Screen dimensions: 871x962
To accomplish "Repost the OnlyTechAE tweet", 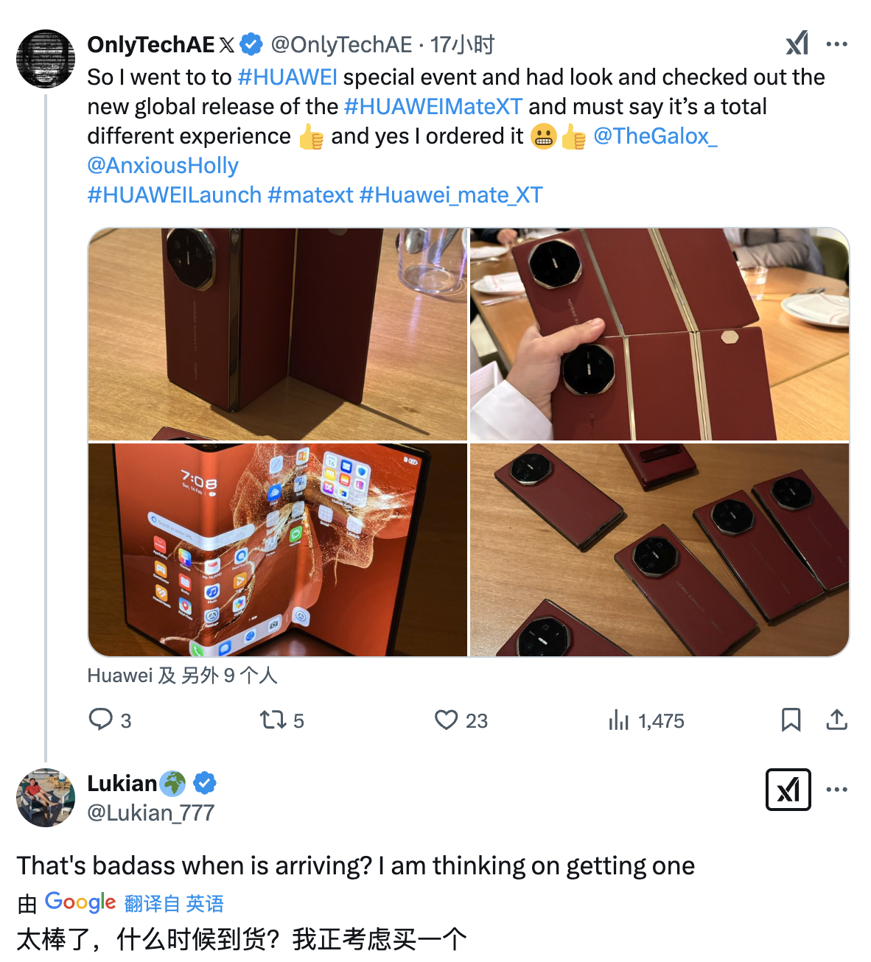I will pos(273,720).
